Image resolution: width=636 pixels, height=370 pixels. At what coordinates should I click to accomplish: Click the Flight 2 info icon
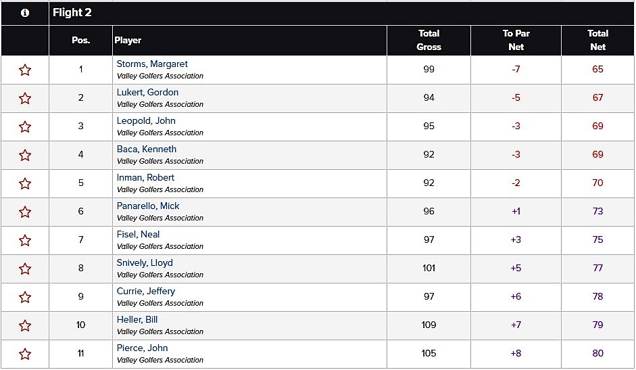click(25, 13)
